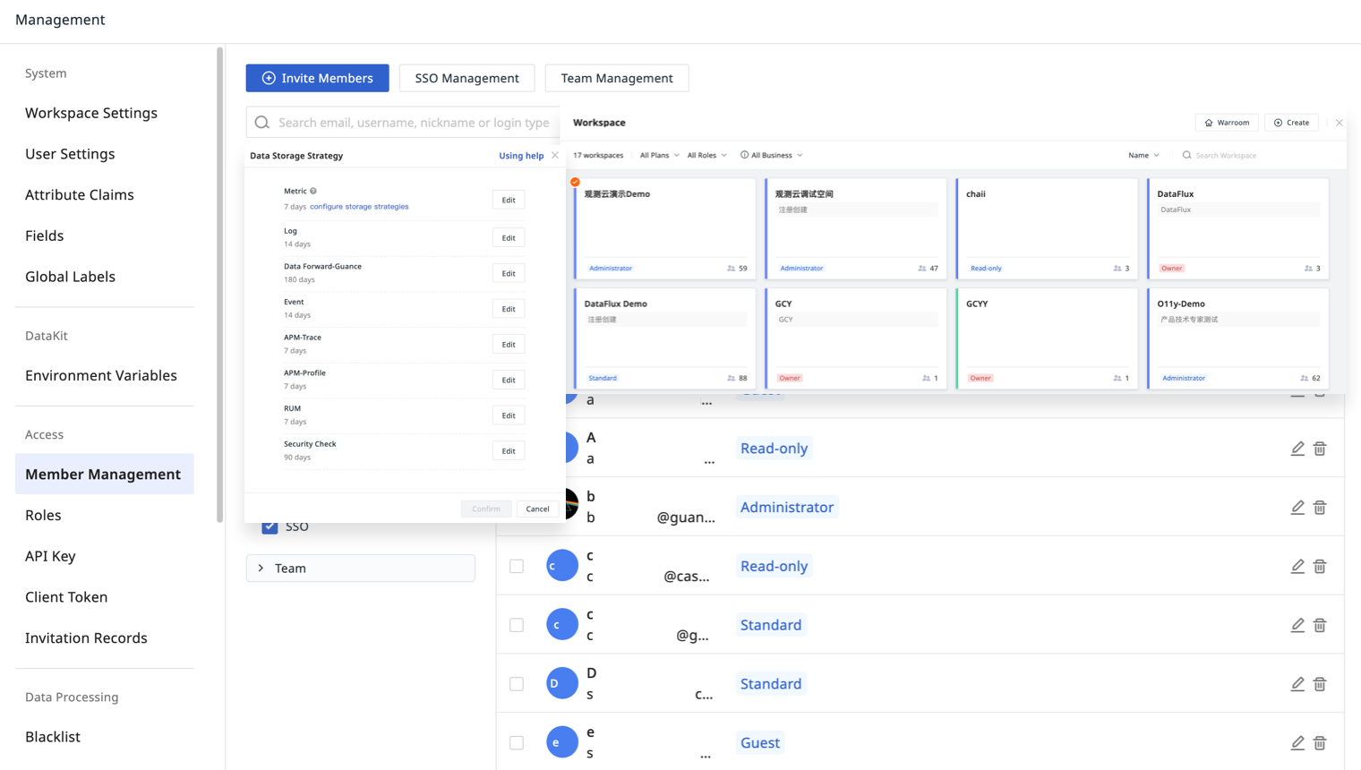Click trash icon in Administrator row
1361x770 pixels.
[x=1320, y=508]
